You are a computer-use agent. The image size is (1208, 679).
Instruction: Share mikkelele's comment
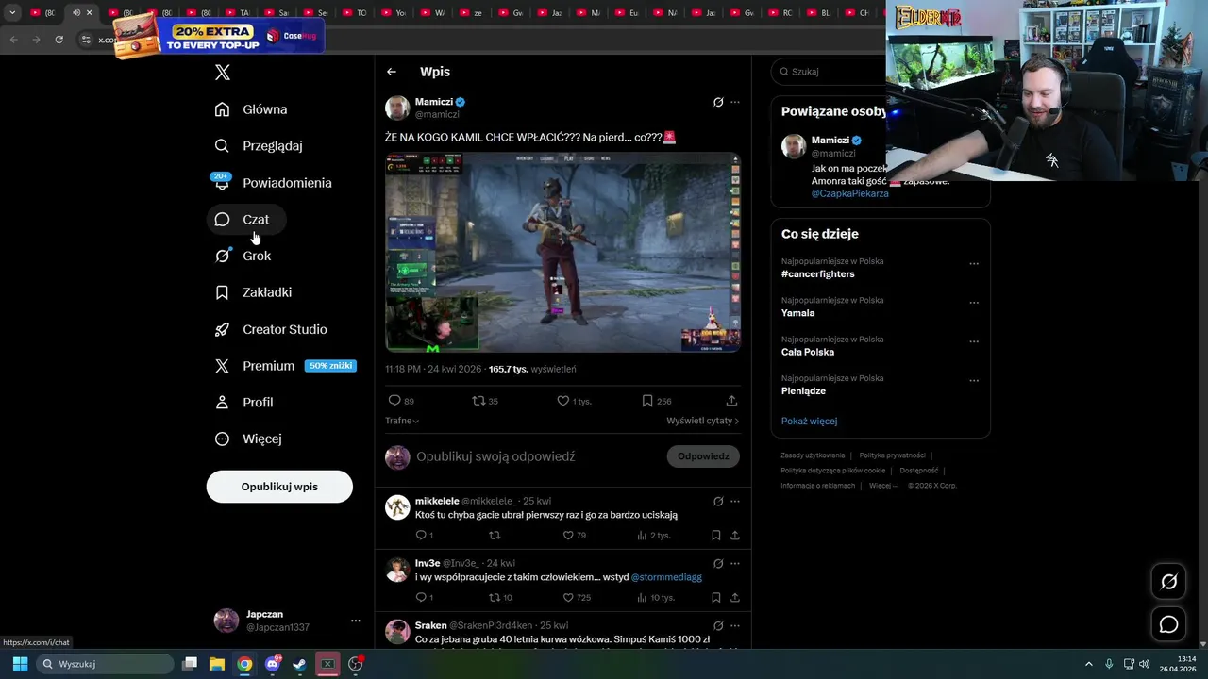click(734, 535)
